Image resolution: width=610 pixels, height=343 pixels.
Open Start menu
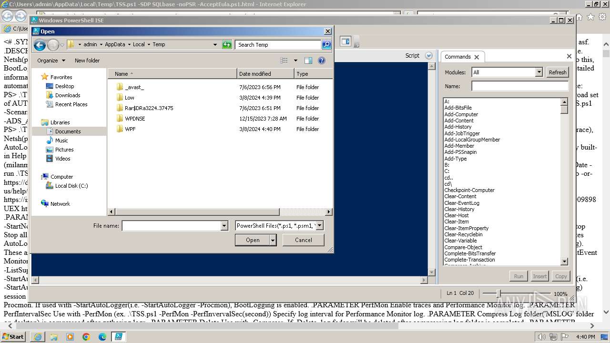click(13, 336)
